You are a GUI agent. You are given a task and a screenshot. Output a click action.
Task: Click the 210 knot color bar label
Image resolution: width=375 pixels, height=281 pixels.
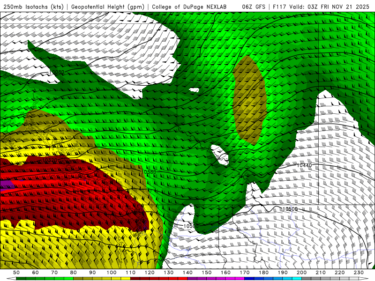tap(321, 273)
